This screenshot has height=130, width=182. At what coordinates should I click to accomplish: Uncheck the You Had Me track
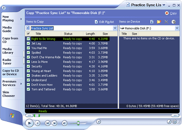click(x=28, y=48)
